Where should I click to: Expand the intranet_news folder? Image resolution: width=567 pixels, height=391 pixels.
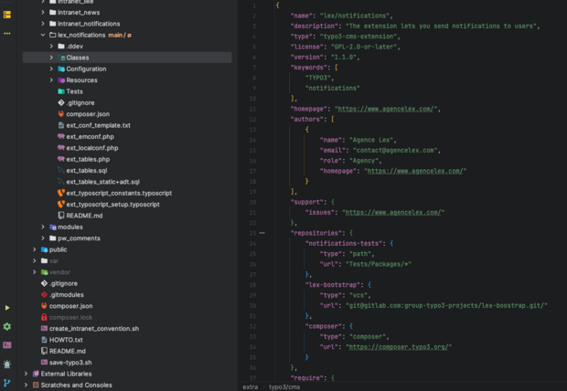click(43, 12)
